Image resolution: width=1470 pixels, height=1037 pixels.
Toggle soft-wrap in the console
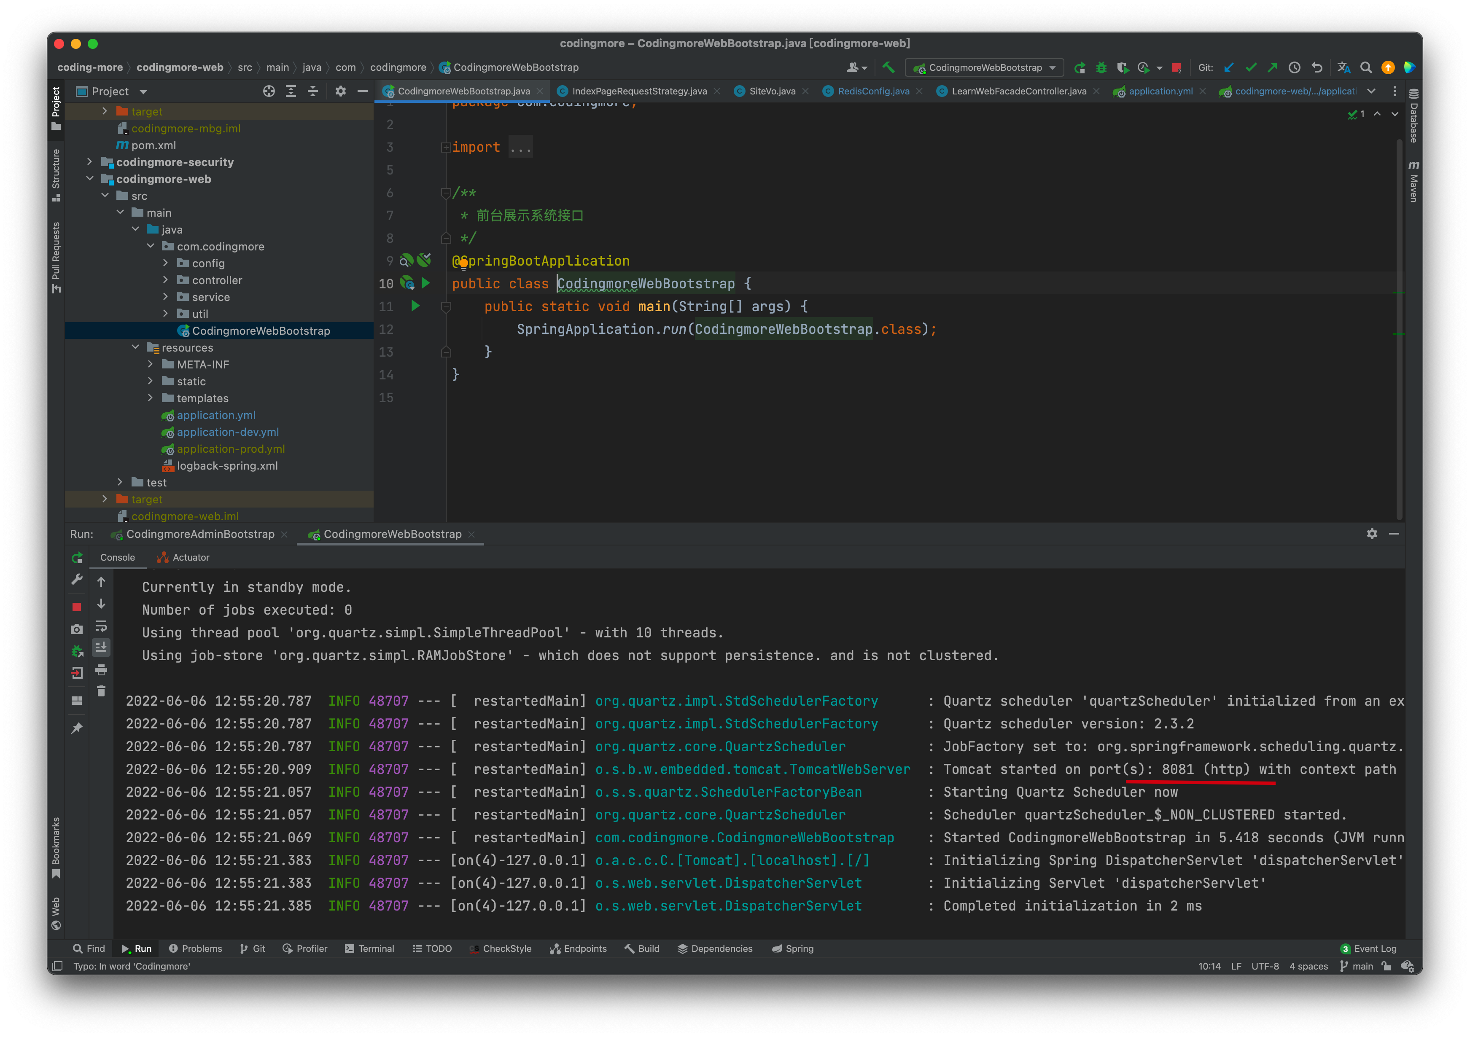pyautogui.click(x=101, y=627)
